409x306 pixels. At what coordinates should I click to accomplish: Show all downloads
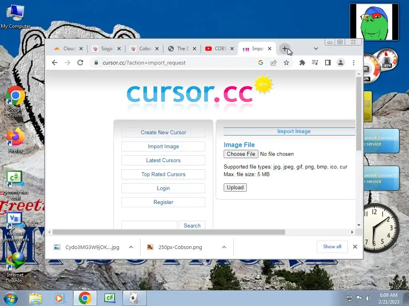click(x=332, y=247)
